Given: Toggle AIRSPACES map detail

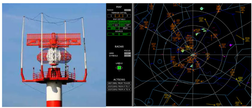Looking at the screenshot, I should point(125,22).
